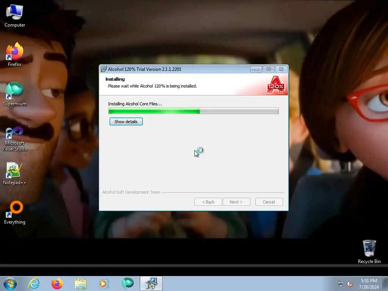388x291 pixels.
Task: Open the Windows Start menu orb
Action: tap(10, 283)
